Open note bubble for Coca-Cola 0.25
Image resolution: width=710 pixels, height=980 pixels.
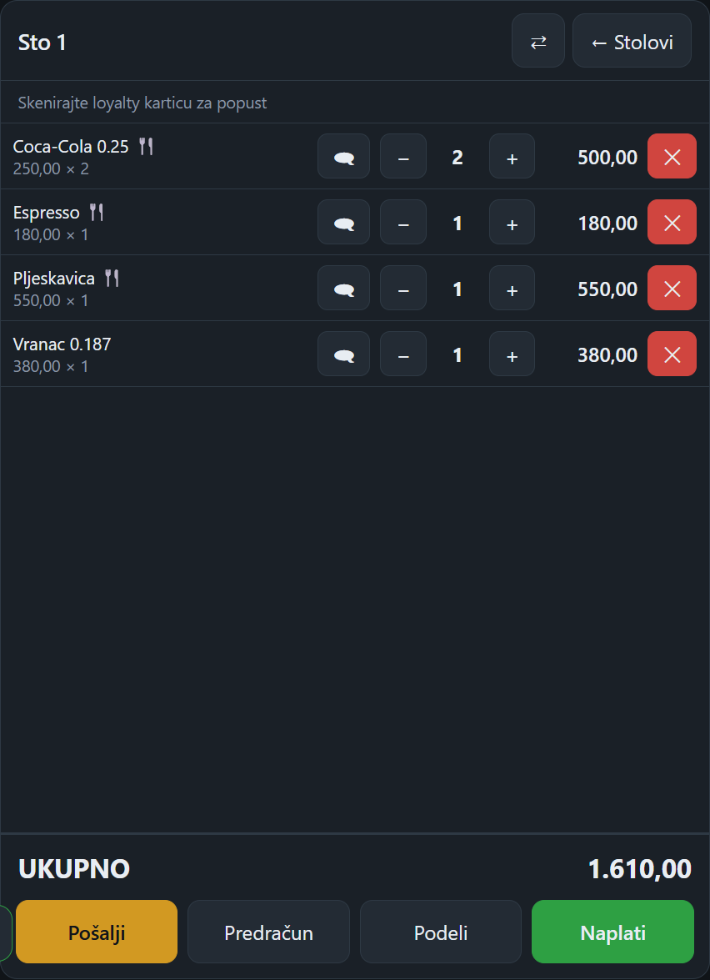tap(343, 156)
